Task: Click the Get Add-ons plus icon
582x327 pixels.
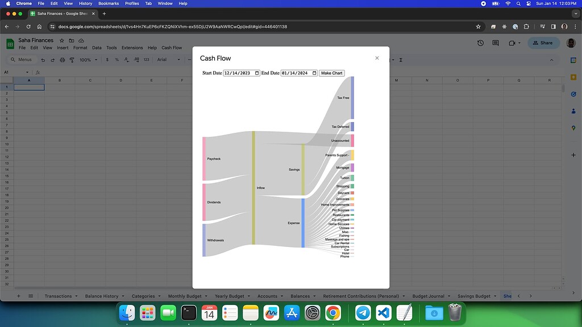Action: pyautogui.click(x=573, y=154)
